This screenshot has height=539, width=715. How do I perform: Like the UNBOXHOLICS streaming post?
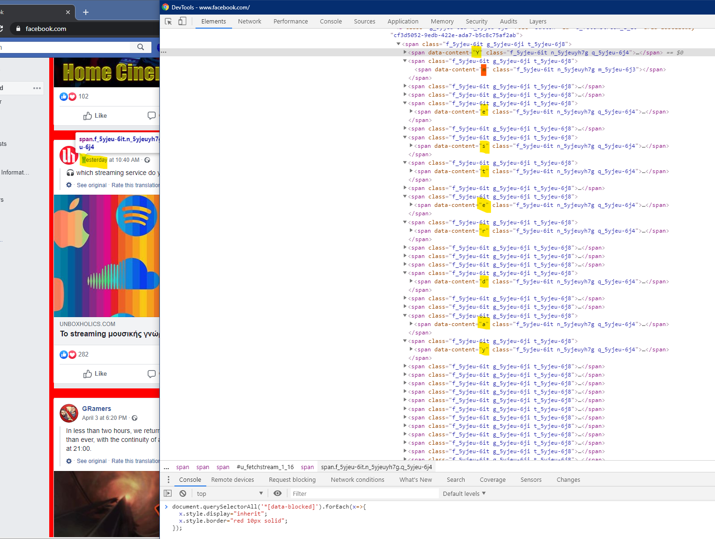[95, 373]
